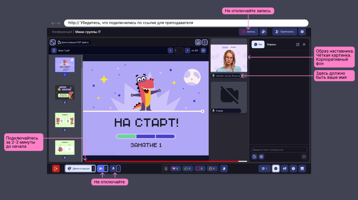This screenshot has height=200, width=358.
Task: Open the participants list icon
Action: coord(264,169)
